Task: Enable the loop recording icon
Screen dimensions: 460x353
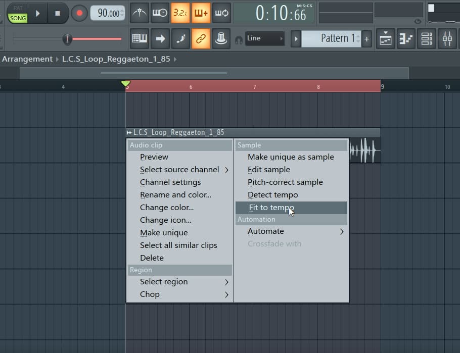Action: tap(221, 13)
